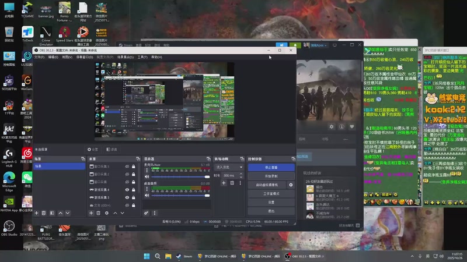Open the 编辑(E) menu in OBS
Viewport: 467px width, 262px height.
[x=53, y=57]
